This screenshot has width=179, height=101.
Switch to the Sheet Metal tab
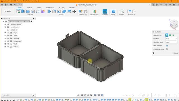[x=50, y=8]
